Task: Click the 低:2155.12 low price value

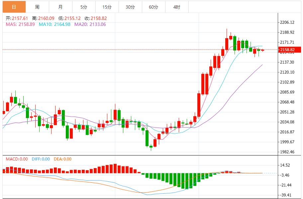Action: click(x=69, y=18)
